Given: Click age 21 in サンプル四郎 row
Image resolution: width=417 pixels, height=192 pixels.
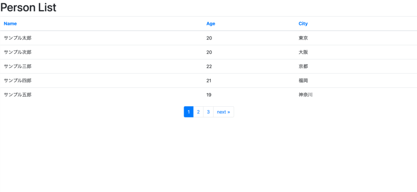Looking at the screenshot, I should [209, 80].
